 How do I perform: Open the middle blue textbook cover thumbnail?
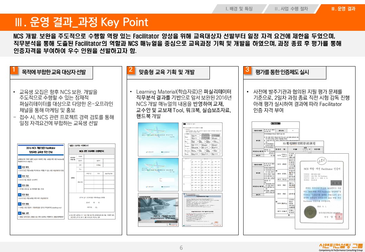158,175
